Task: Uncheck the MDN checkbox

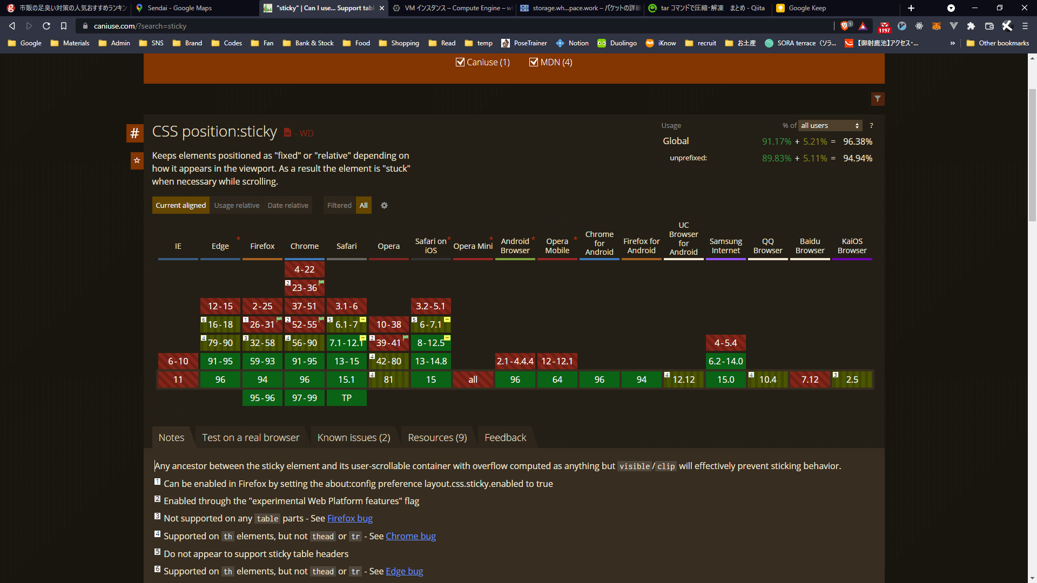Action: (534, 63)
